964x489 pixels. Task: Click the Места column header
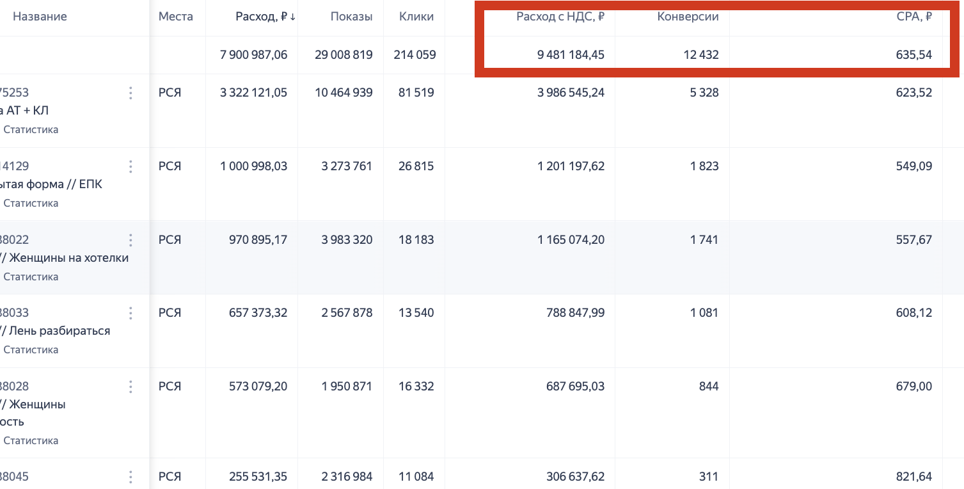(176, 17)
